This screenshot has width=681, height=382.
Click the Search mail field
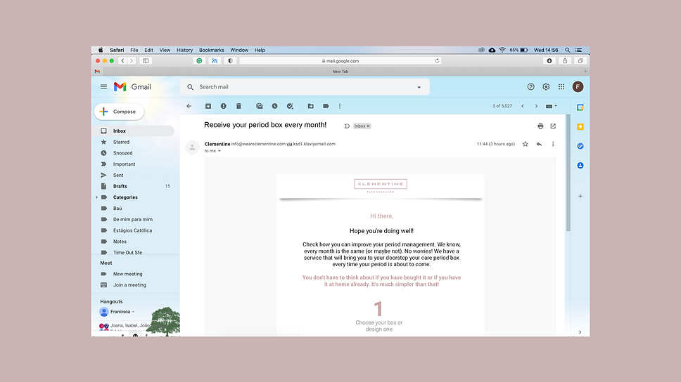(304, 86)
